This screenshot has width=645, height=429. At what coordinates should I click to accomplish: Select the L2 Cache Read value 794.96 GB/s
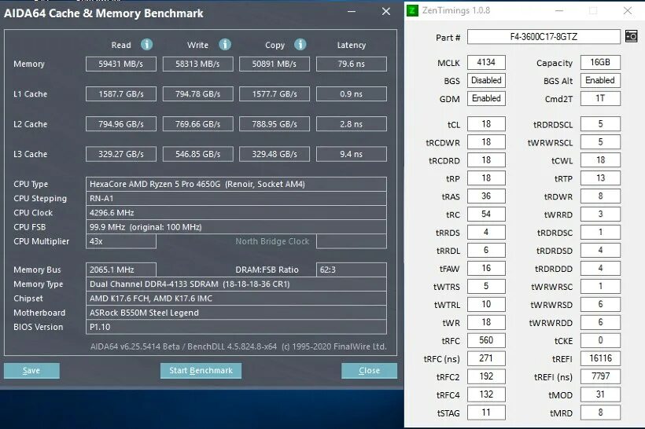point(121,124)
